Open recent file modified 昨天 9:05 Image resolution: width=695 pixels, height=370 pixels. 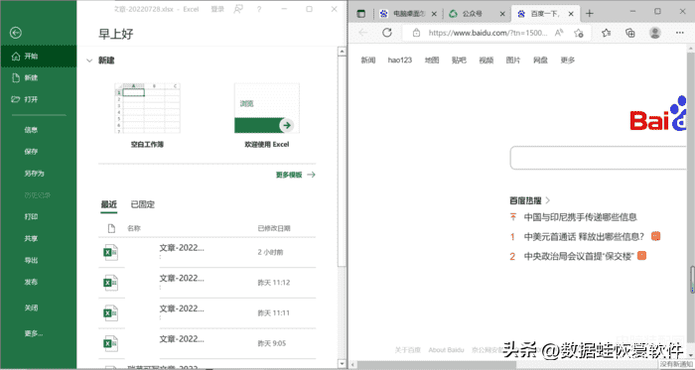point(207,343)
